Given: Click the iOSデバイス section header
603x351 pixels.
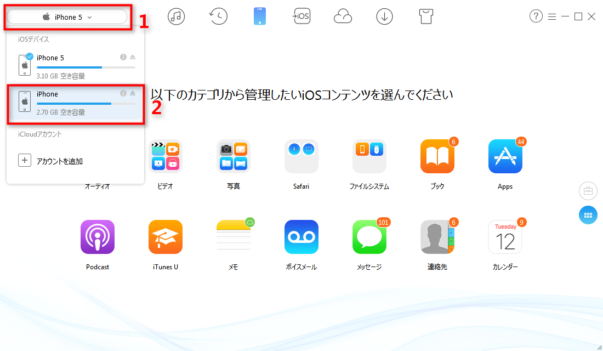Looking at the screenshot, I should pos(33,39).
